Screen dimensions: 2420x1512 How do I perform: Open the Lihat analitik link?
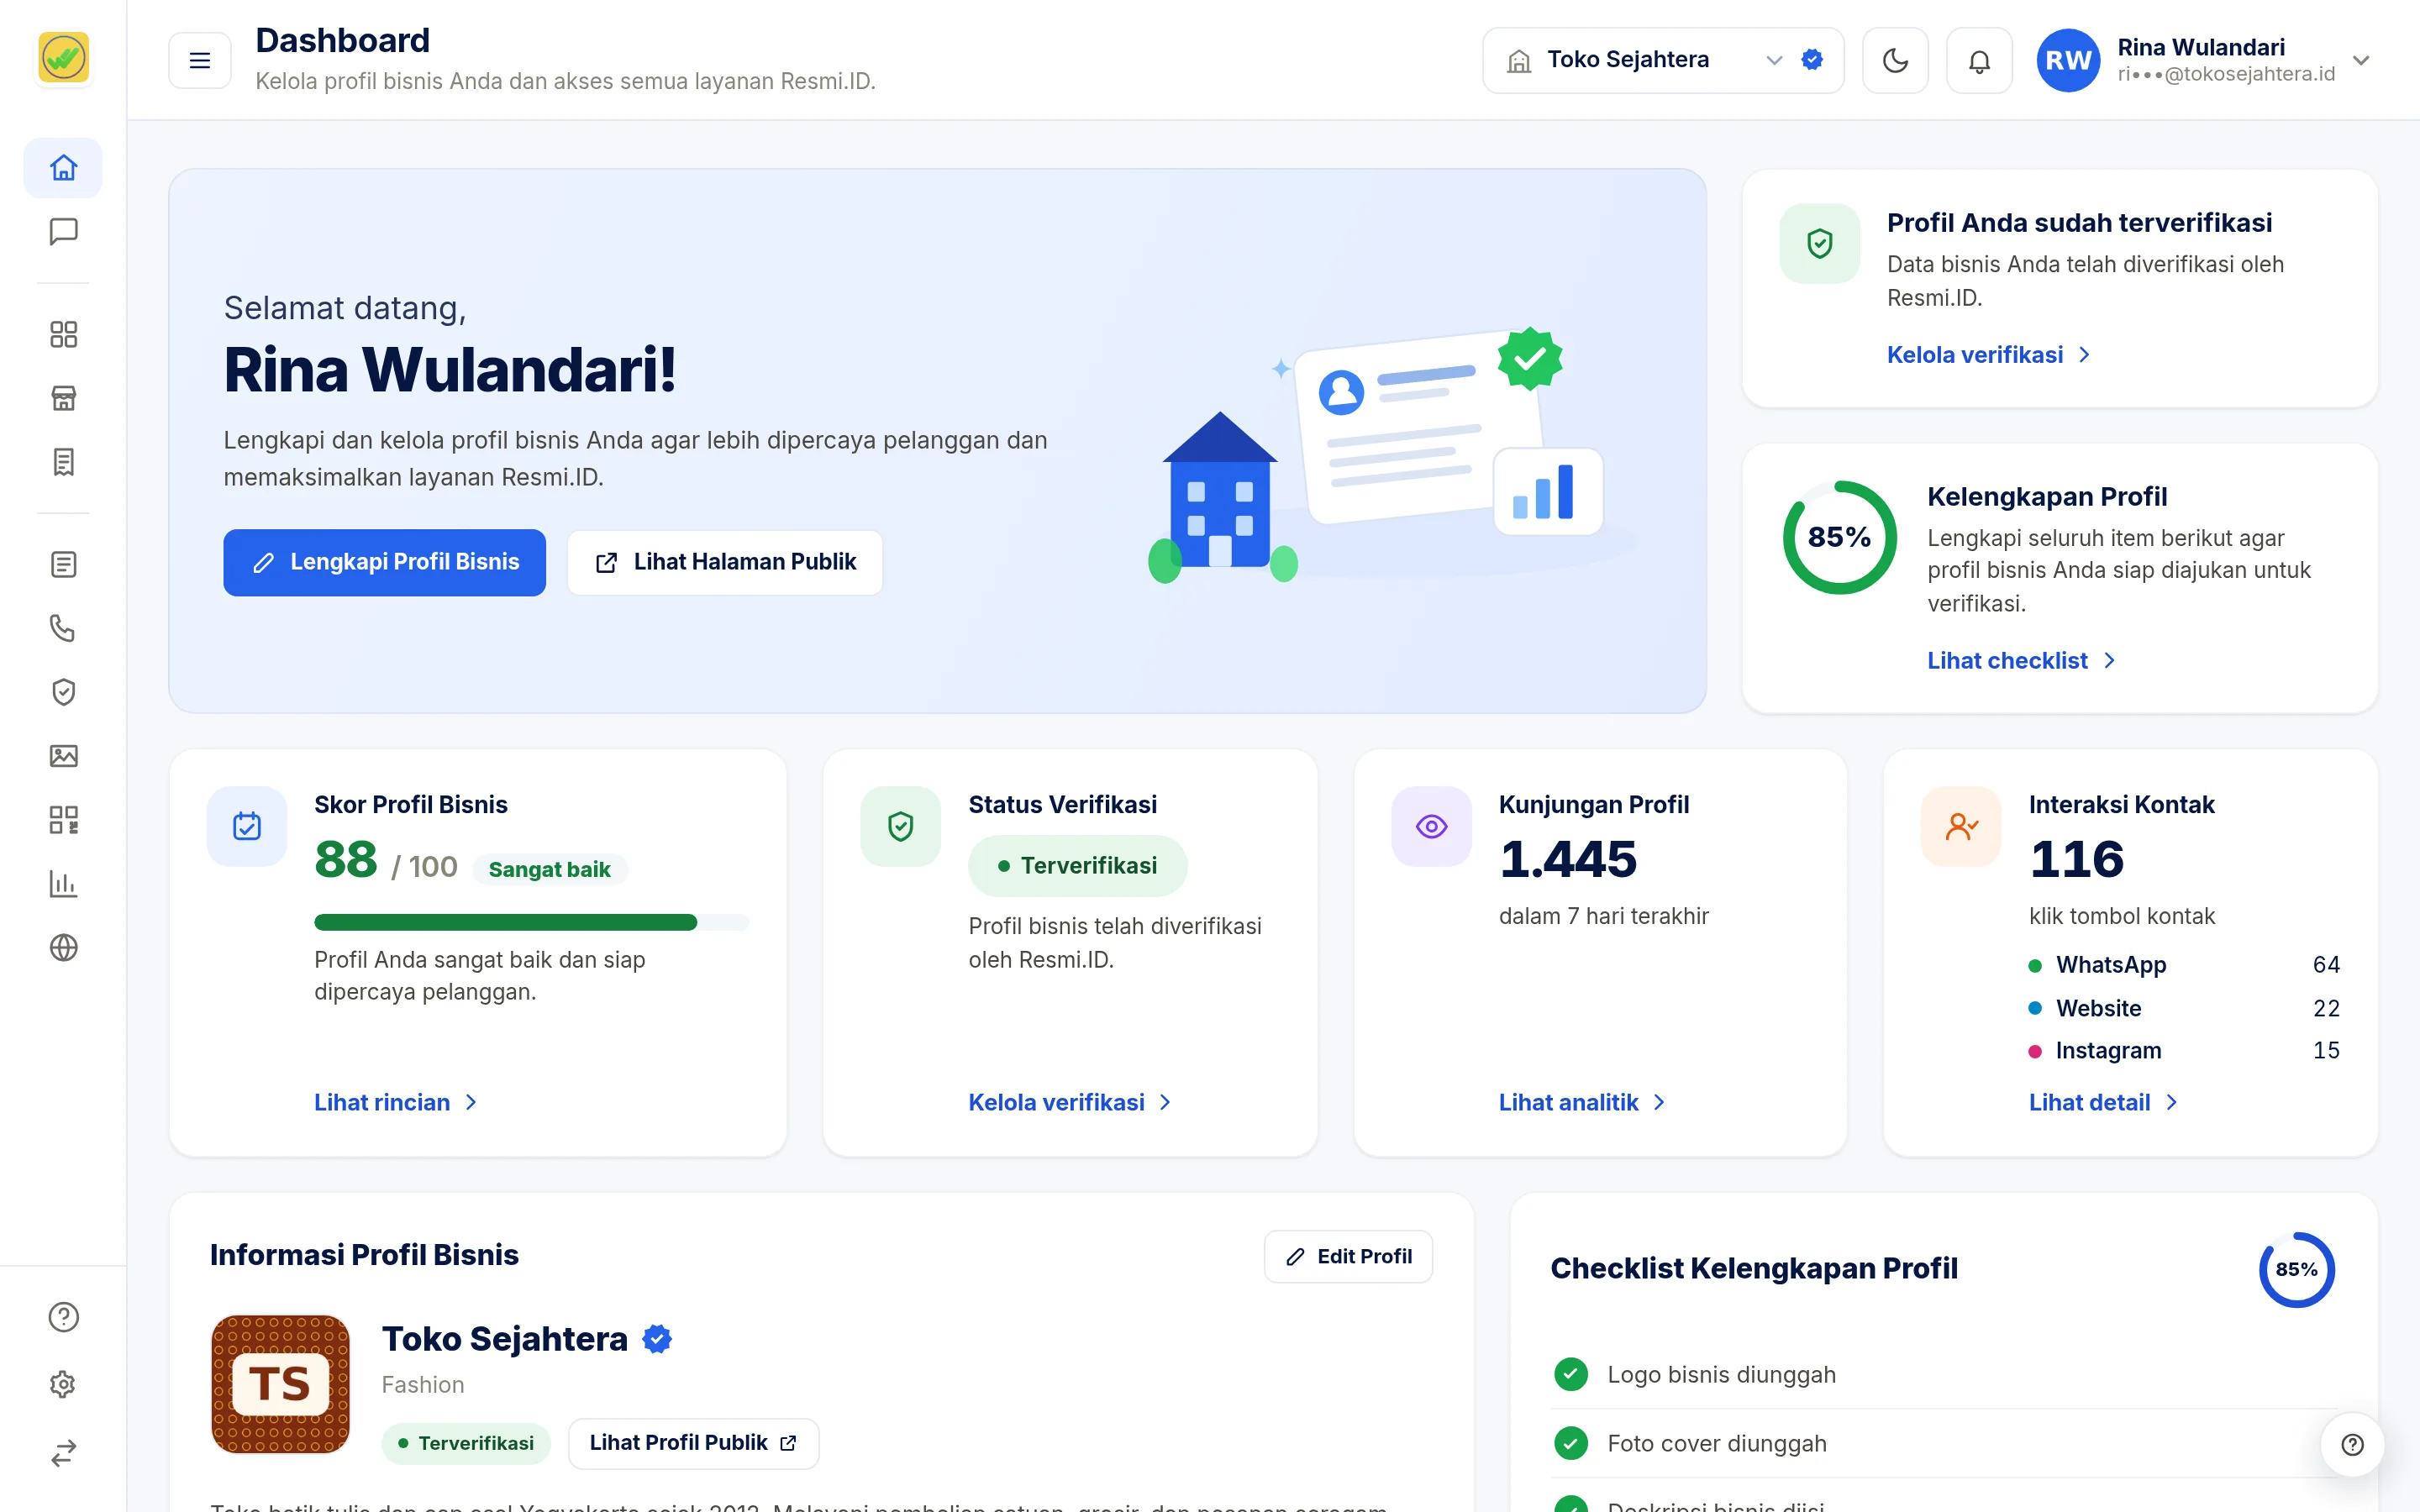pyautogui.click(x=1582, y=1102)
